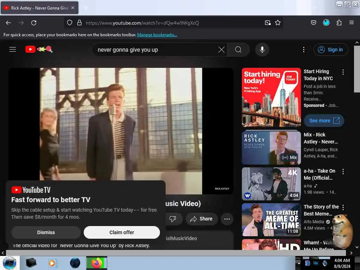Bookmark this page with star icon
This screenshot has height=270, width=360.
point(278,23)
